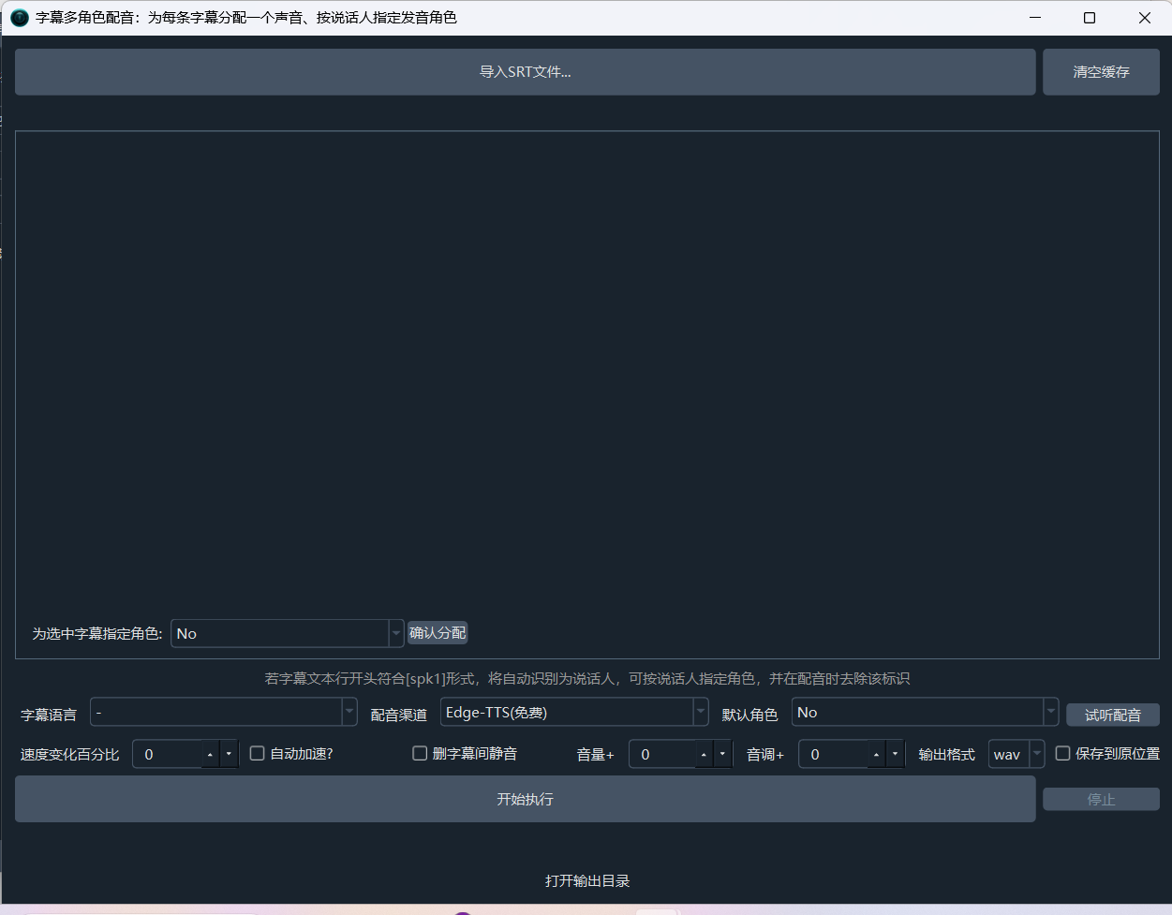Increase 音量+ value with up arrow

(704, 755)
